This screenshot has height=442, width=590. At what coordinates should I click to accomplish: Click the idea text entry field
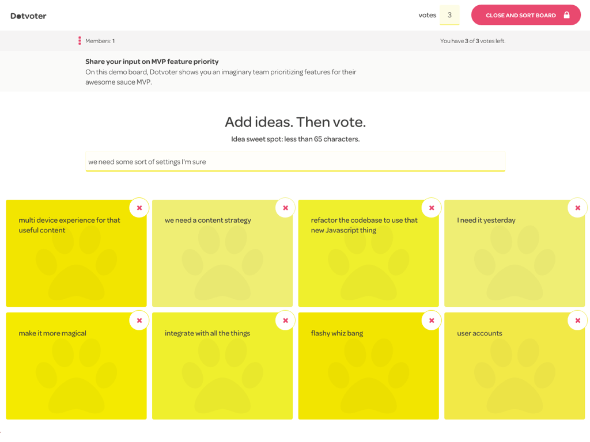coord(295,161)
